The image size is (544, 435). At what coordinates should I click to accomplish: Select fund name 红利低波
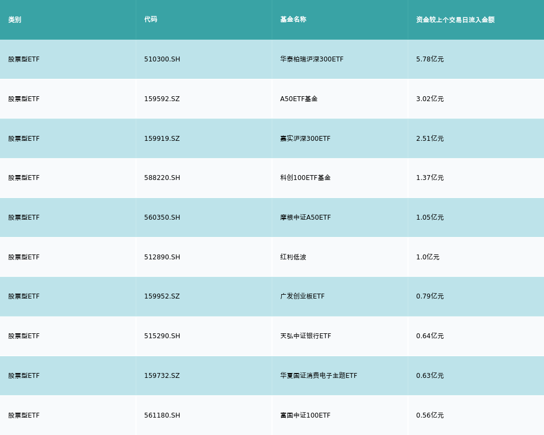tap(293, 257)
